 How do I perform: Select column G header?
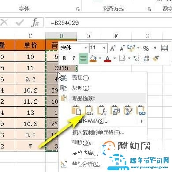(147, 36)
